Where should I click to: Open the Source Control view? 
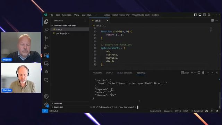(x=46, y=38)
